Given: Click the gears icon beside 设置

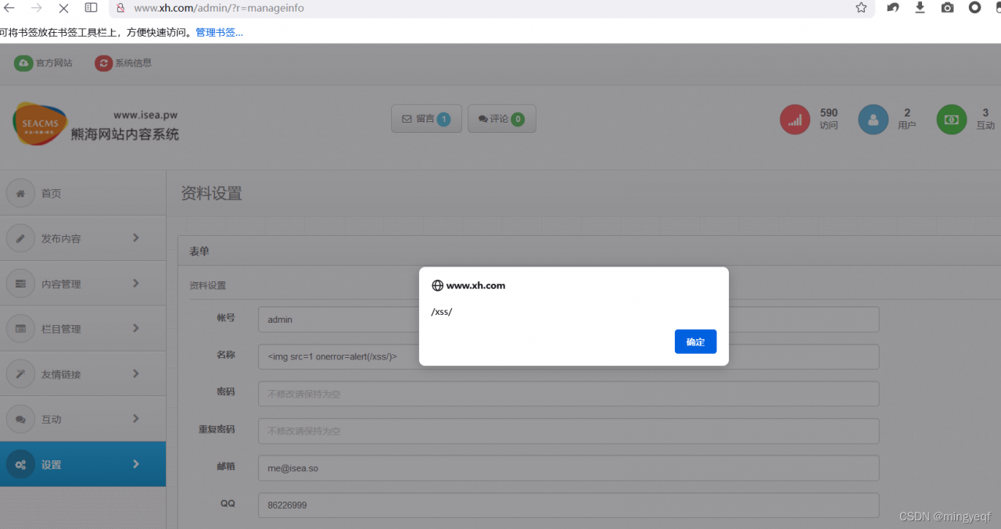Looking at the screenshot, I should click(20, 465).
